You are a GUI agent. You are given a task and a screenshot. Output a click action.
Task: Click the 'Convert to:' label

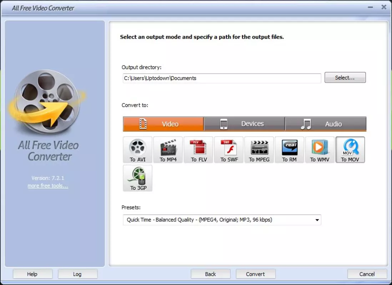pos(135,105)
